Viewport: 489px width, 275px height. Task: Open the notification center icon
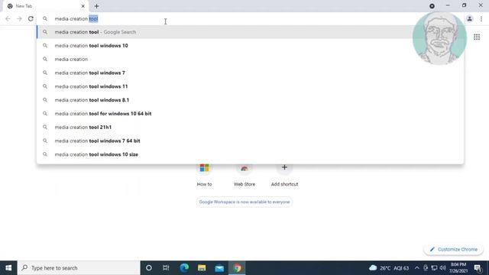point(478,268)
